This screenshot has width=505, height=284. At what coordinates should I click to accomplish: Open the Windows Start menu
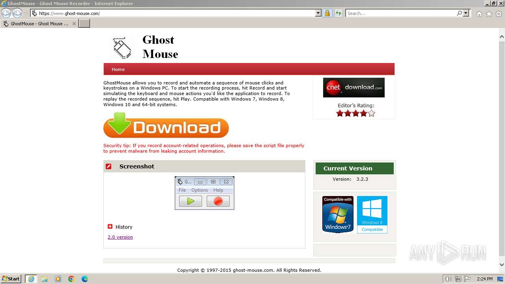click(11, 279)
